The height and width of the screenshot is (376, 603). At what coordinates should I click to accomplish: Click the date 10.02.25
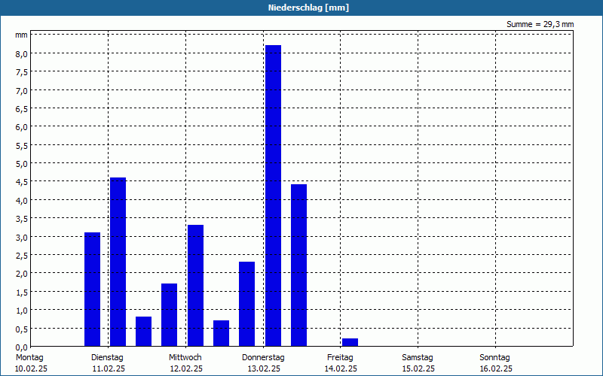click(x=31, y=369)
